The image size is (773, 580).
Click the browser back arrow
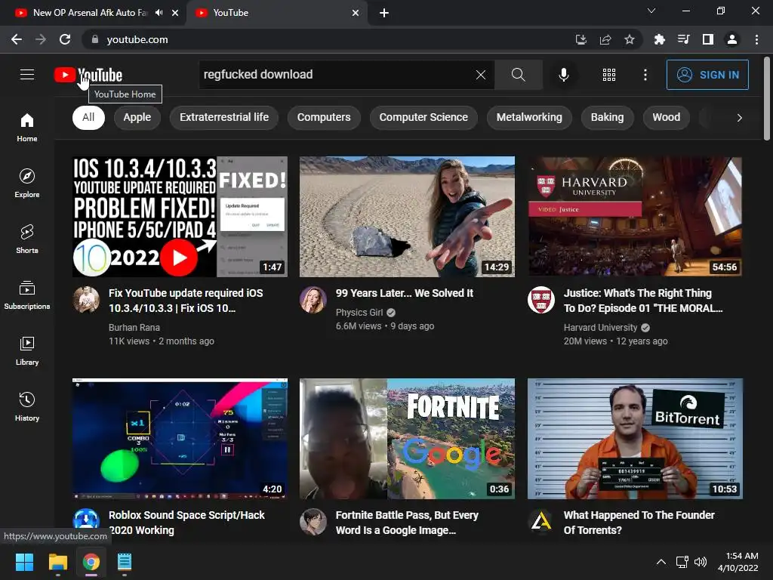(x=17, y=39)
